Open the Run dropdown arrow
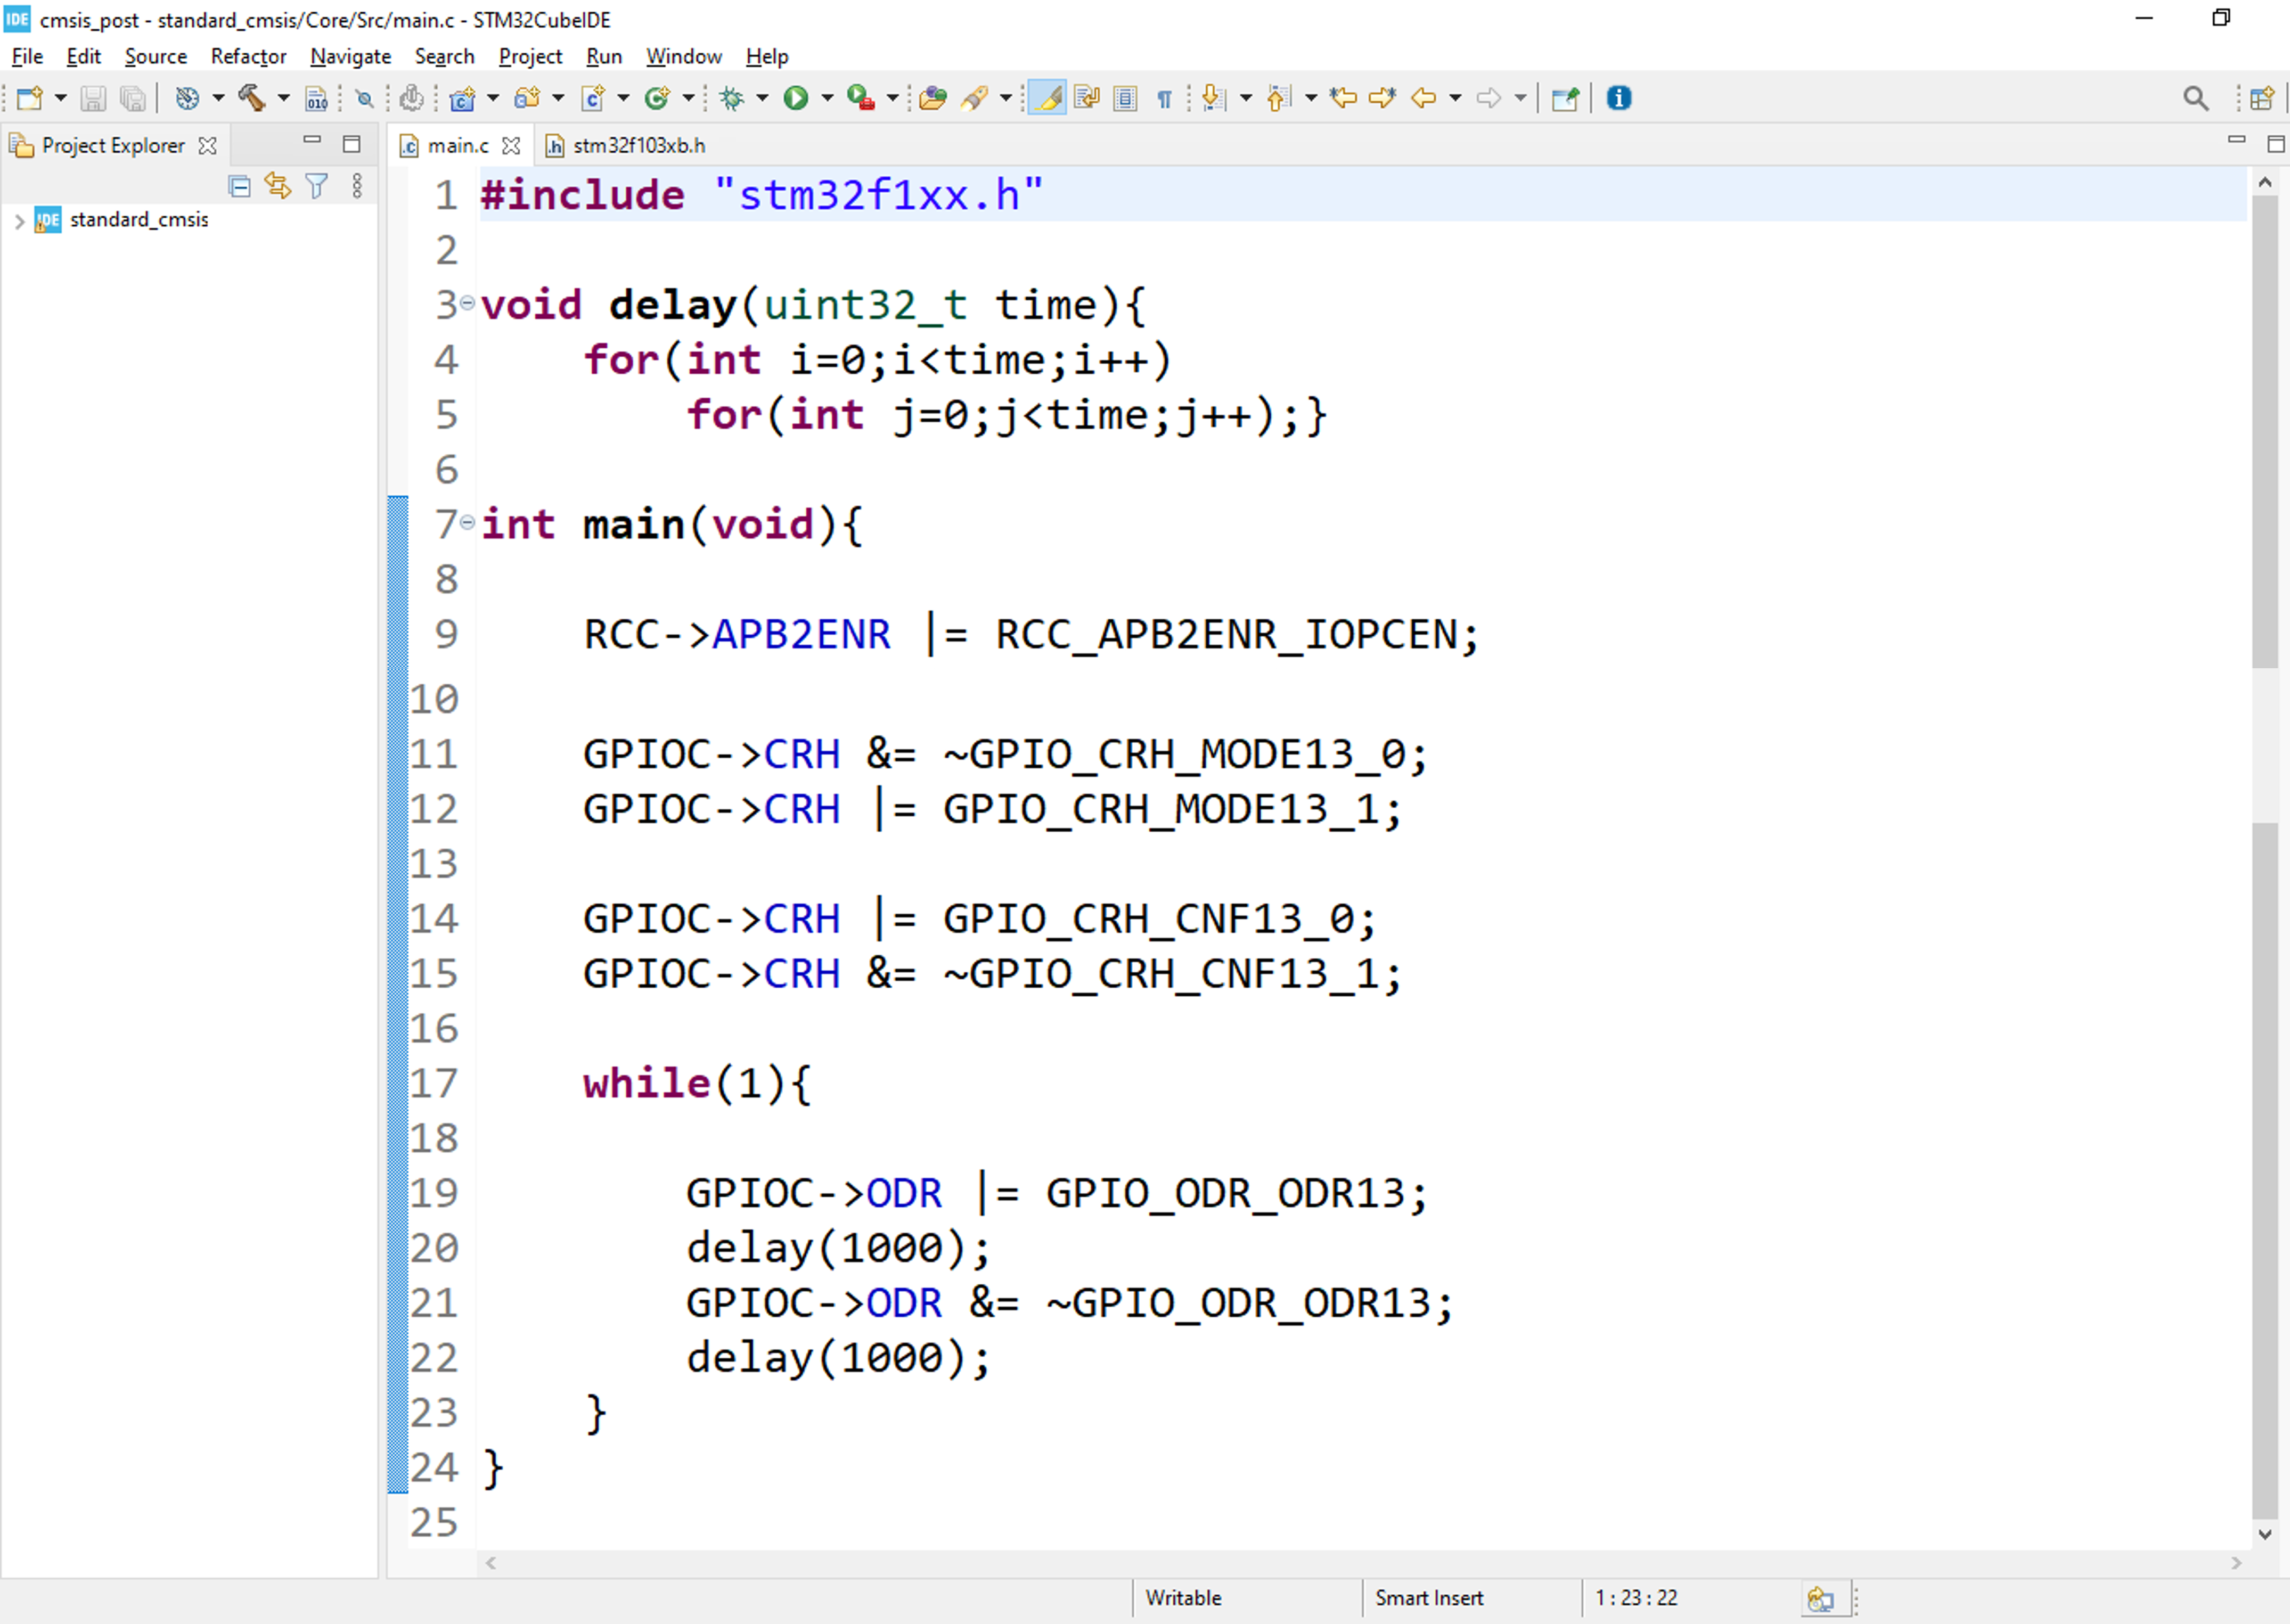 (827, 98)
